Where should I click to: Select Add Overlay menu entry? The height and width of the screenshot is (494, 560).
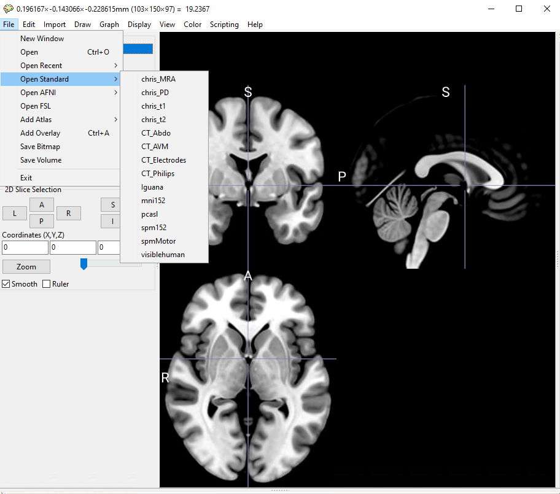(40, 133)
